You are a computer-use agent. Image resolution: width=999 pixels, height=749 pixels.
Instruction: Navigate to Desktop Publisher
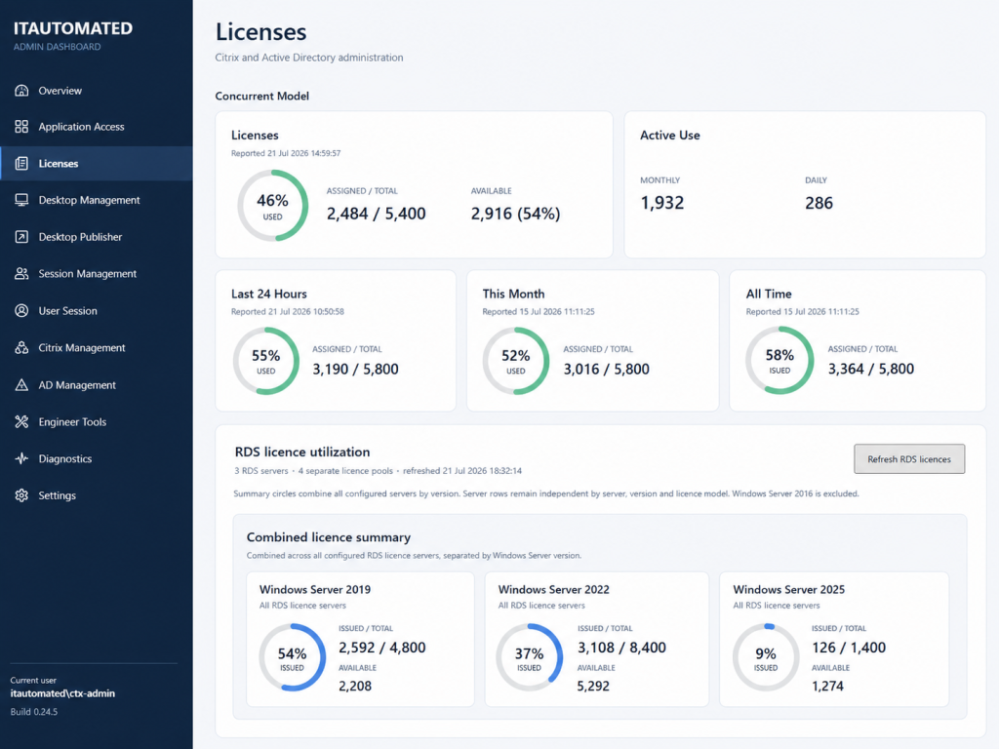(97, 237)
